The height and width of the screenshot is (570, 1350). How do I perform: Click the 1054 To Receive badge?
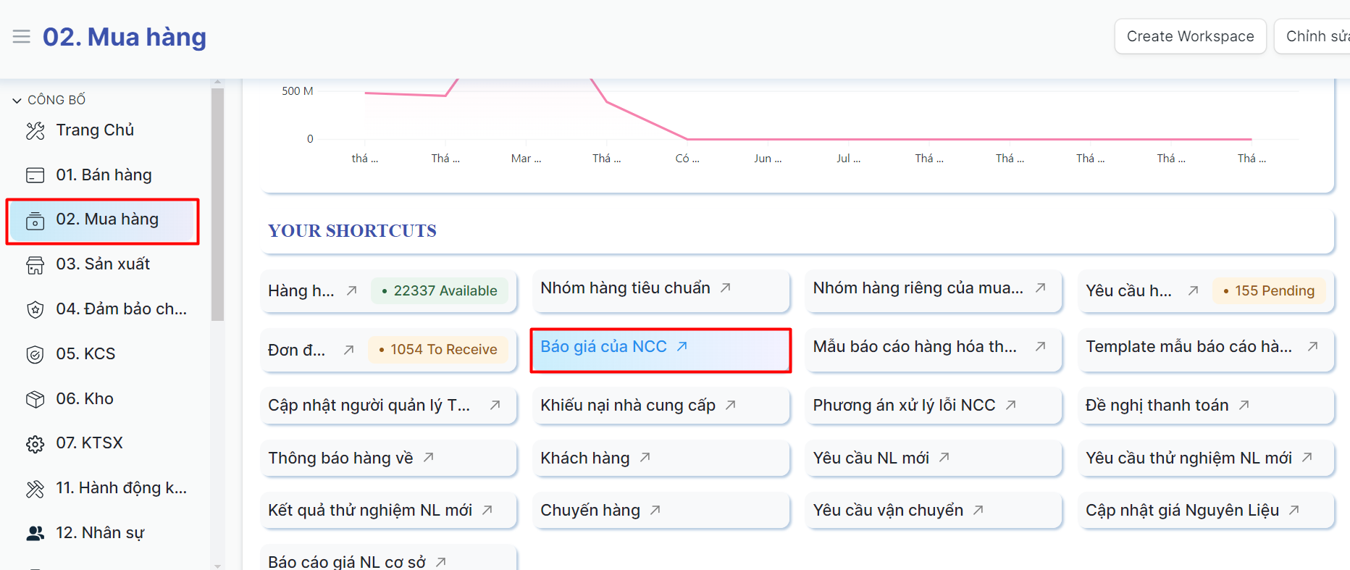pos(438,350)
